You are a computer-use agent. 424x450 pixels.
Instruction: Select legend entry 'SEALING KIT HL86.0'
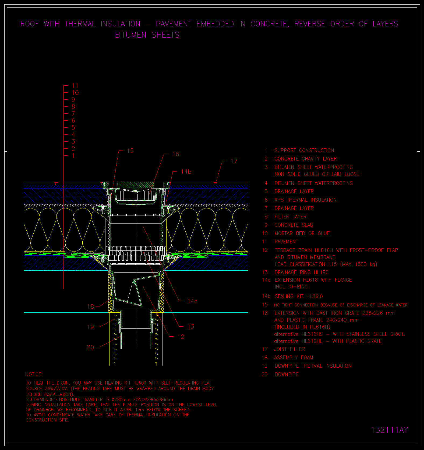[298, 296]
